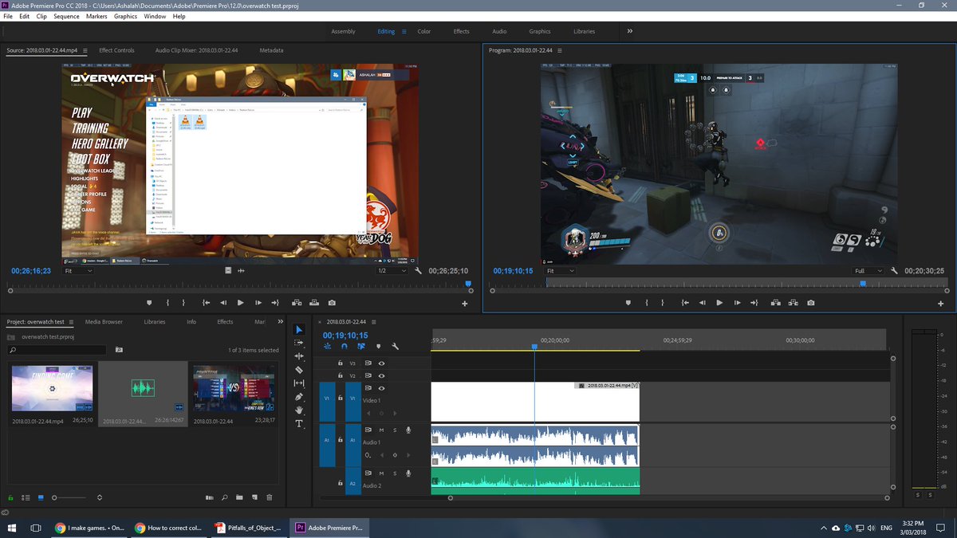The width and height of the screenshot is (957, 538).
Task: Open timeline display settings wrench
Action: point(395,347)
